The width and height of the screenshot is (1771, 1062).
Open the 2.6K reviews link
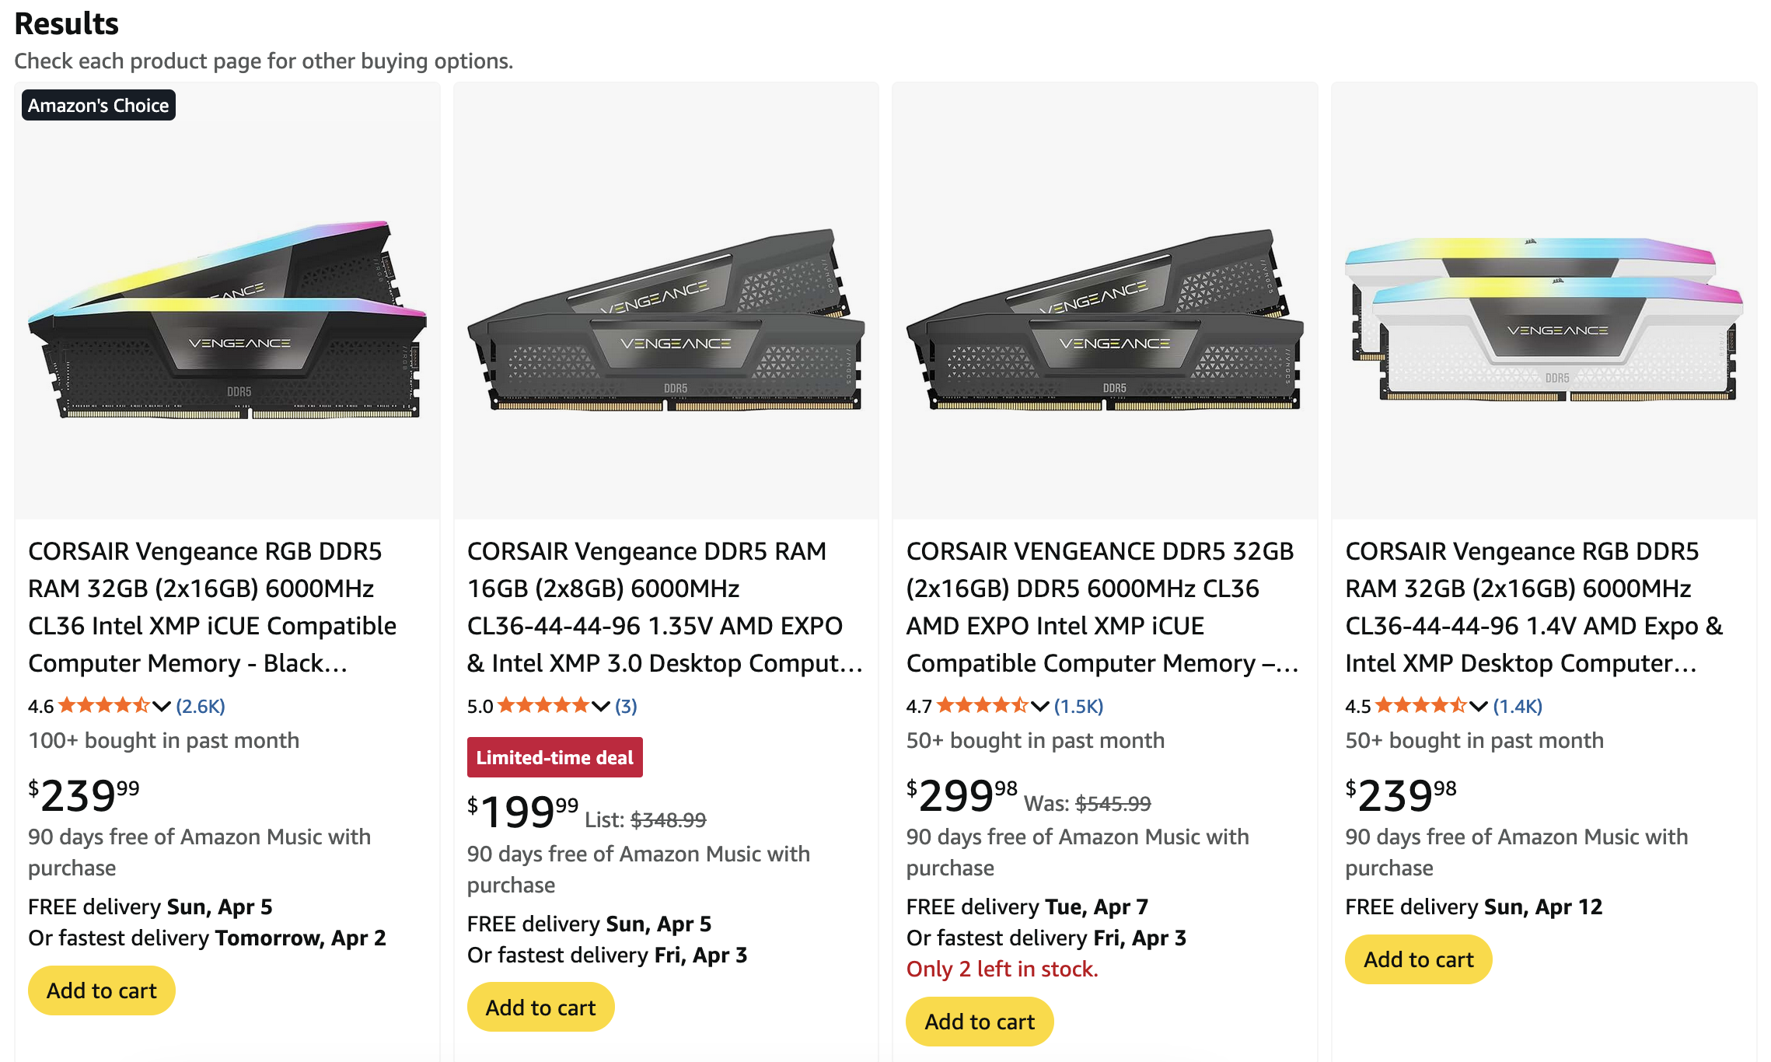pyautogui.click(x=201, y=706)
